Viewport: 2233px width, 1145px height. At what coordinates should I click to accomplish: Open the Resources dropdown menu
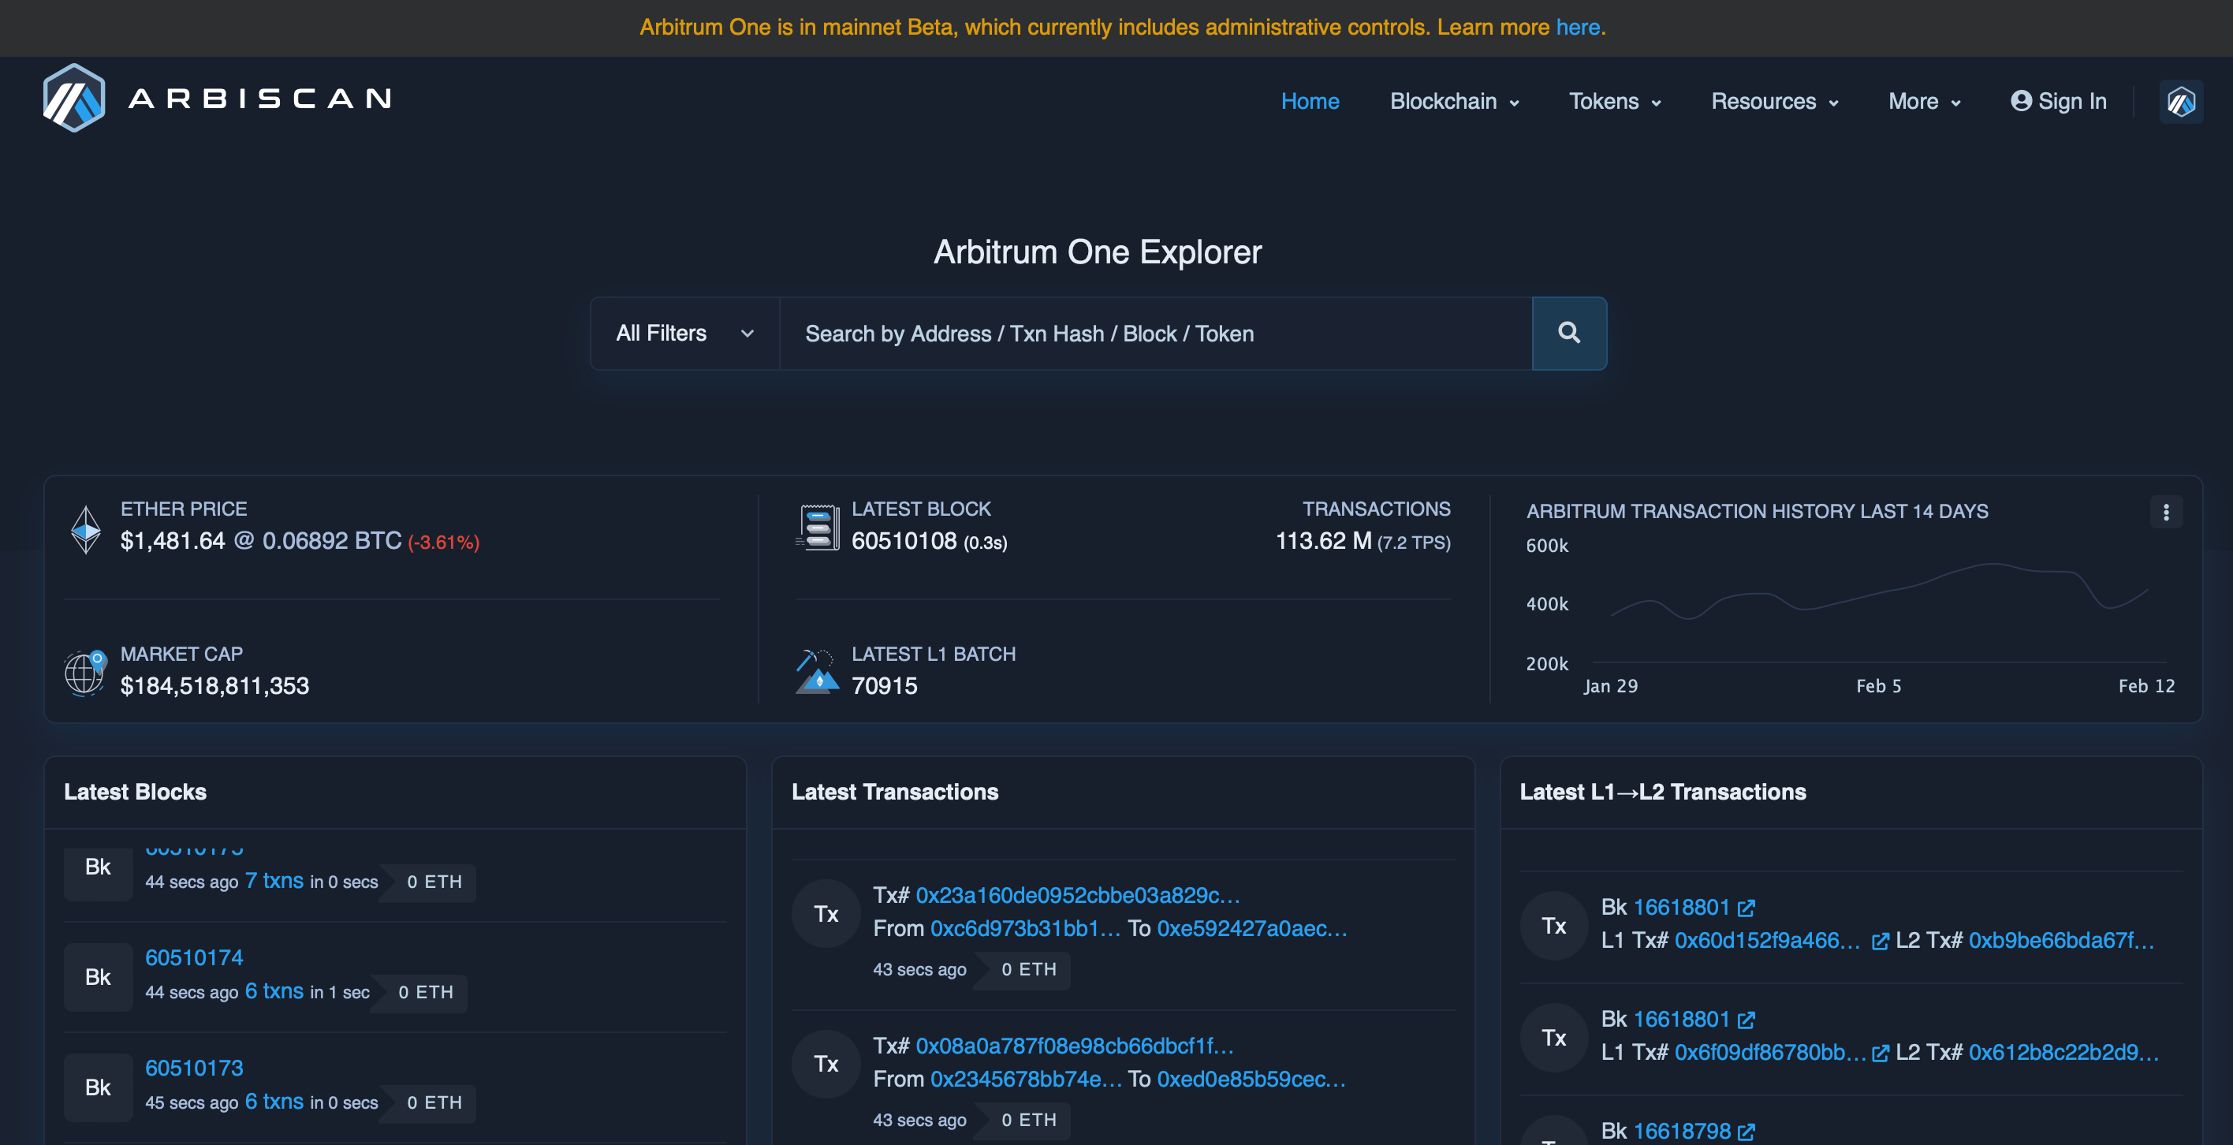(1773, 102)
